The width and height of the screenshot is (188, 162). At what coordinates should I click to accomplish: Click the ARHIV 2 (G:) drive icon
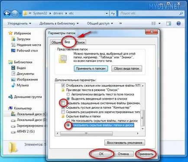tap(13, 132)
